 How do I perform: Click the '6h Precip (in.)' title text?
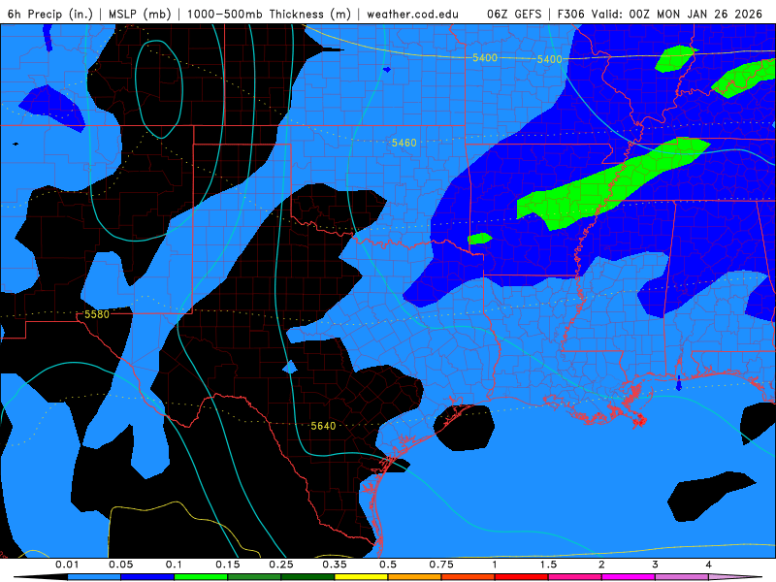pyautogui.click(x=50, y=14)
